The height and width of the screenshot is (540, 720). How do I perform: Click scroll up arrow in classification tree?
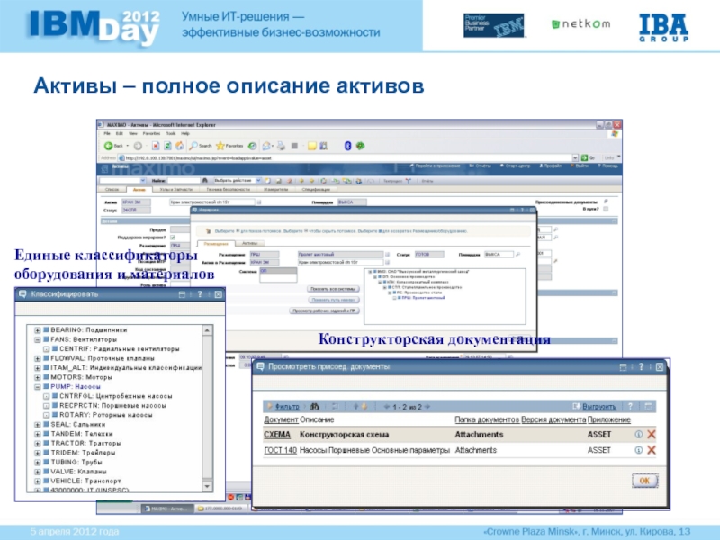[207, 330]
